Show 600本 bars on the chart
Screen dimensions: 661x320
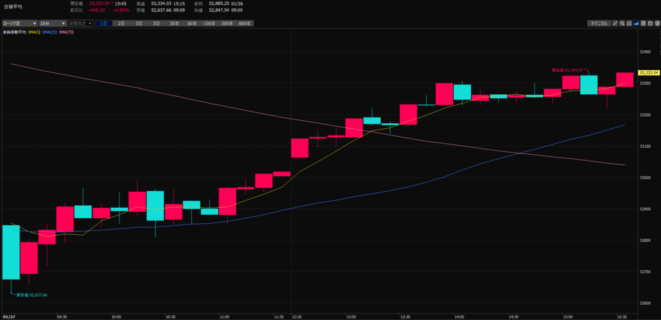244,23
